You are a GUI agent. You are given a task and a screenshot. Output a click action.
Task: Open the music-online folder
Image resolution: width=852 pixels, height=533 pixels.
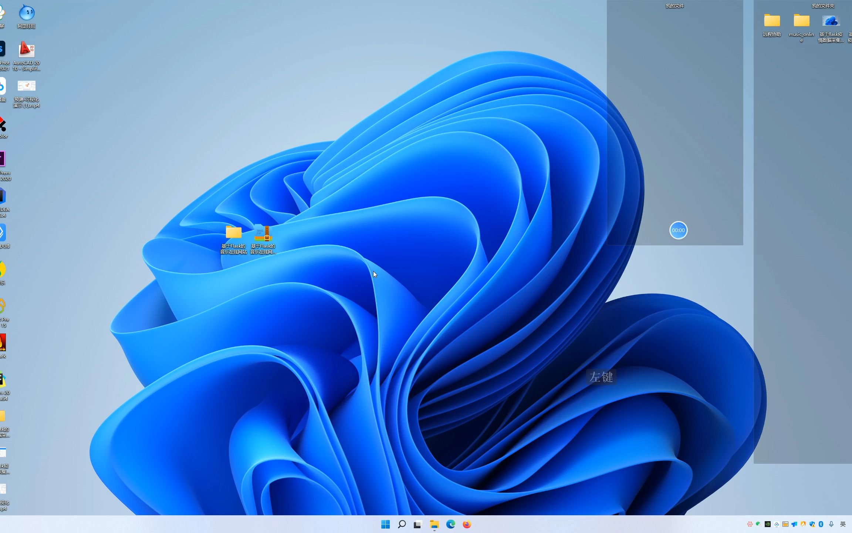pos(800,20)
